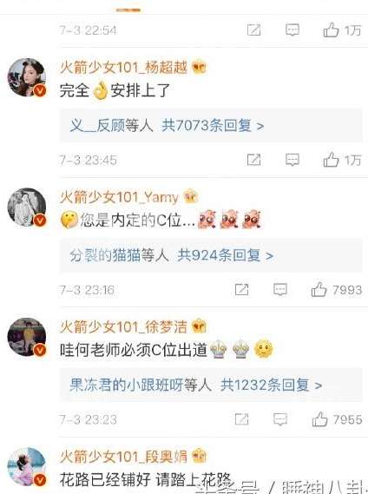Open the 火箭少女101_杨超越 profile name

(123, 67)
